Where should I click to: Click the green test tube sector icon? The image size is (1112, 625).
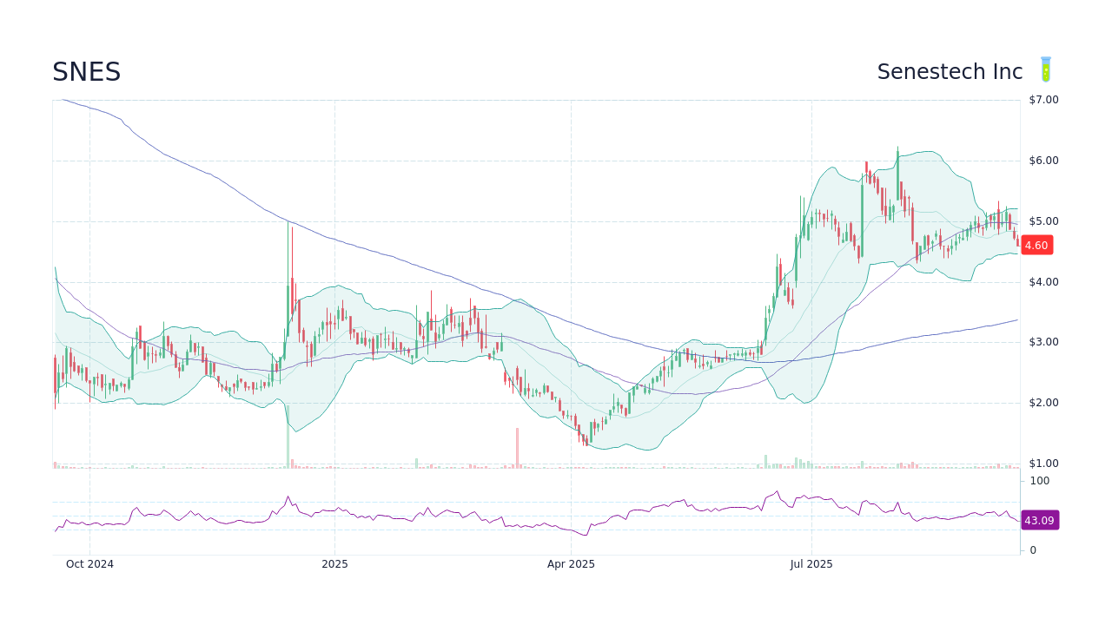coord(1044,69)
